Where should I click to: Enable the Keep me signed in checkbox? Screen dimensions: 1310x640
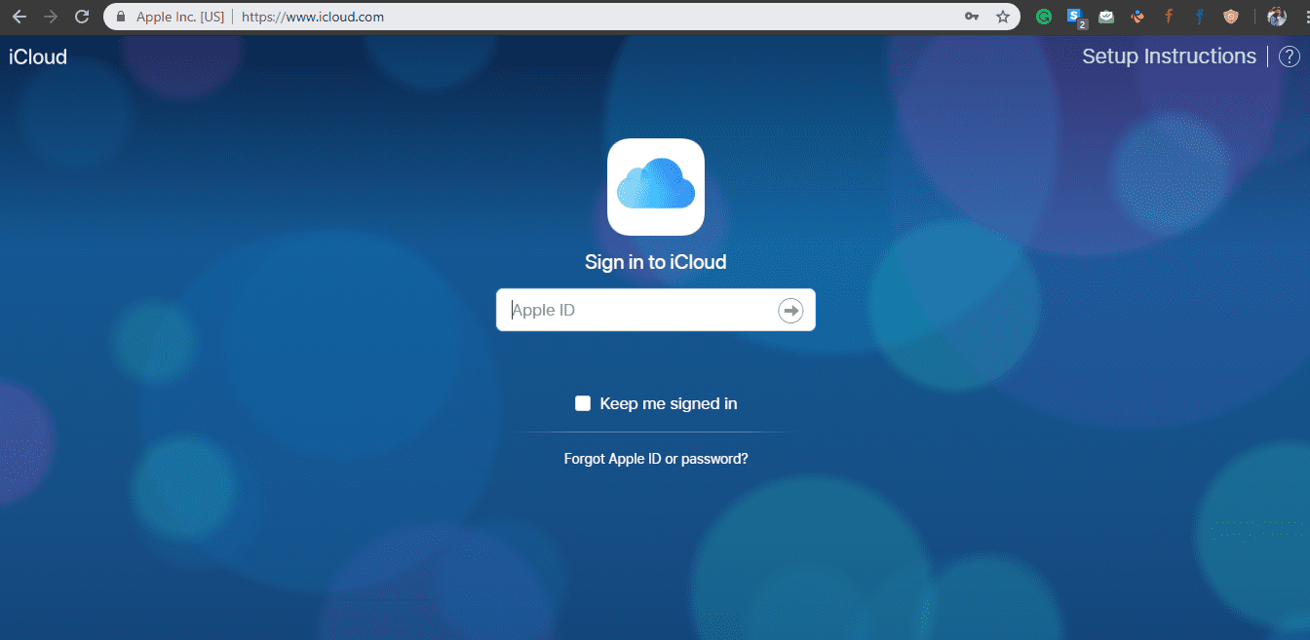(582, 402)
